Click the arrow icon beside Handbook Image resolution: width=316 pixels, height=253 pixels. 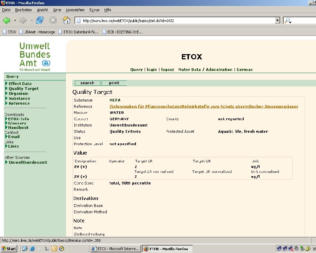point(6,127)
